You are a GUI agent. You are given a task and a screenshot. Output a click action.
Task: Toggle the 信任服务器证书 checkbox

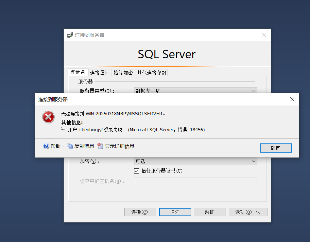(x=137, y=171)
